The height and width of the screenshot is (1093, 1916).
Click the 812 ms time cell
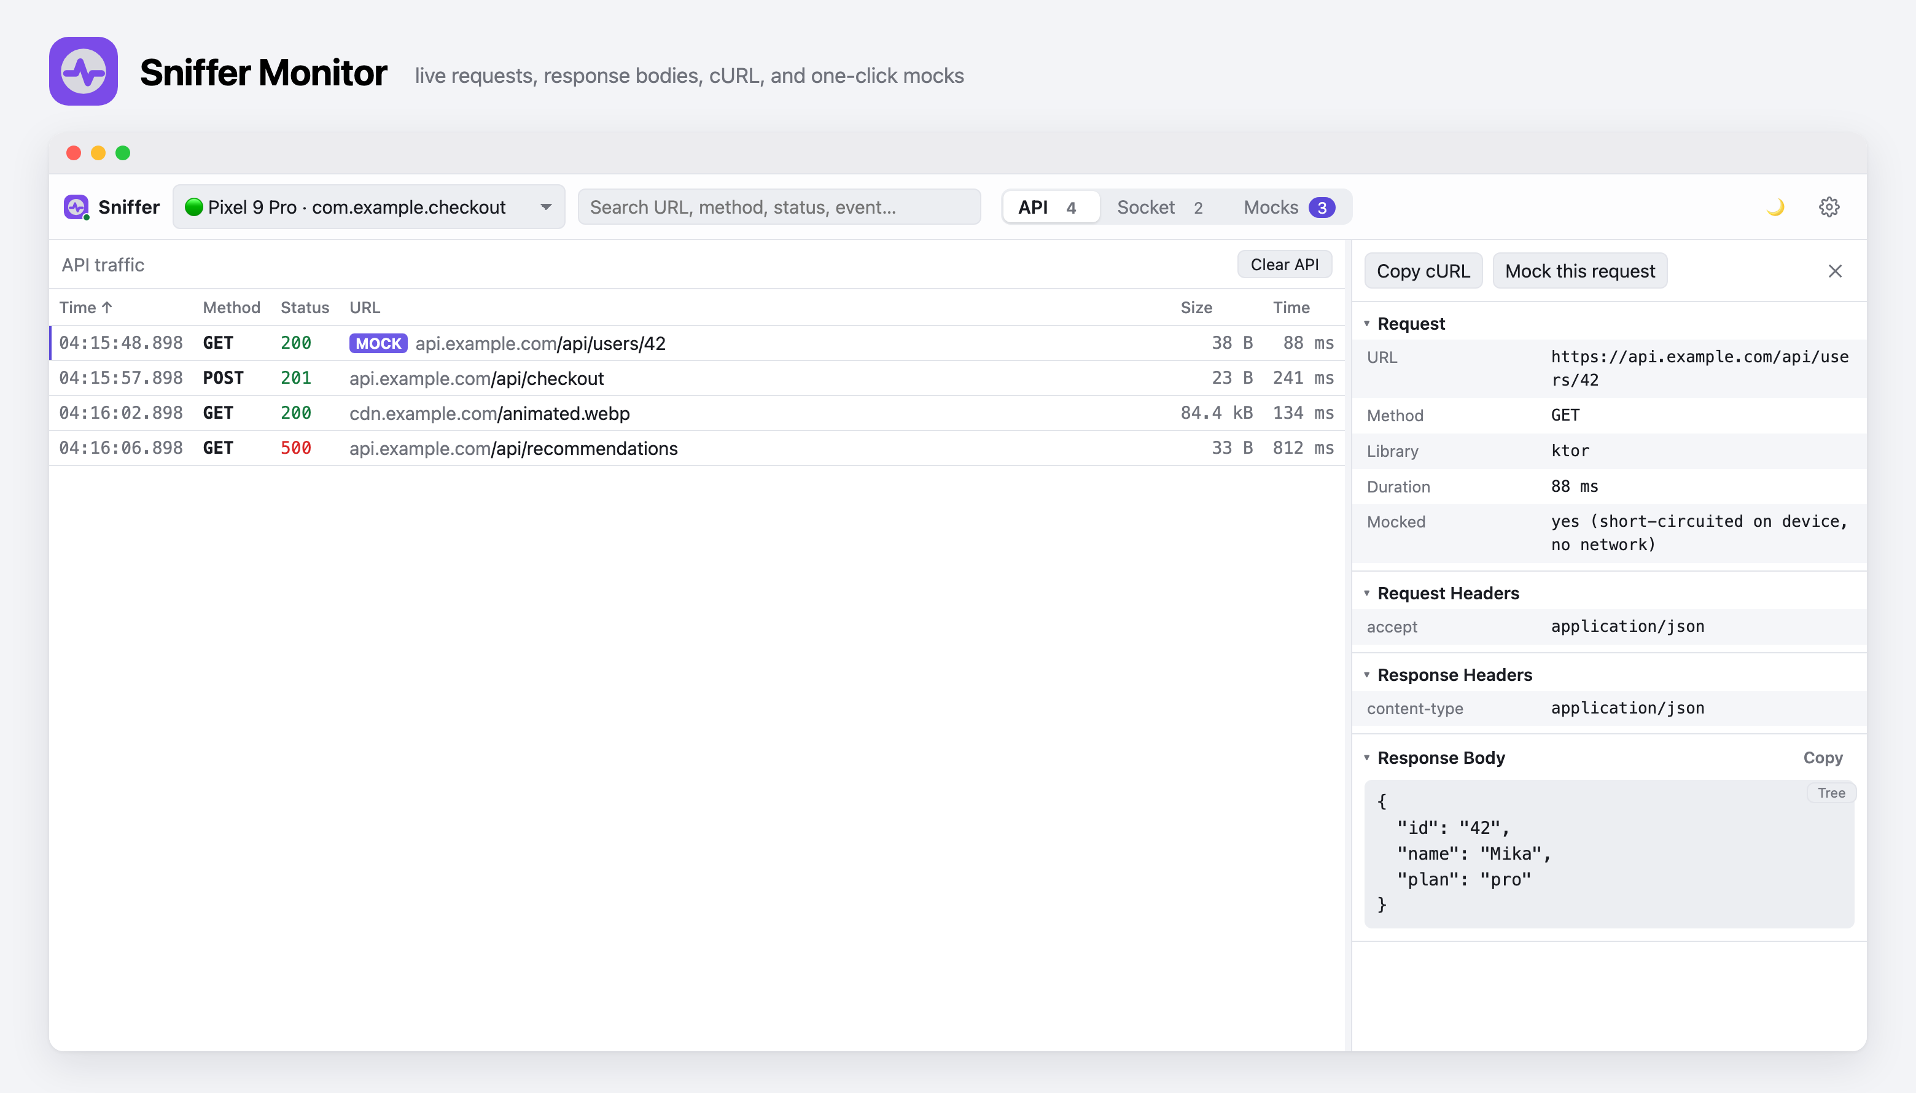(1303, 448)
